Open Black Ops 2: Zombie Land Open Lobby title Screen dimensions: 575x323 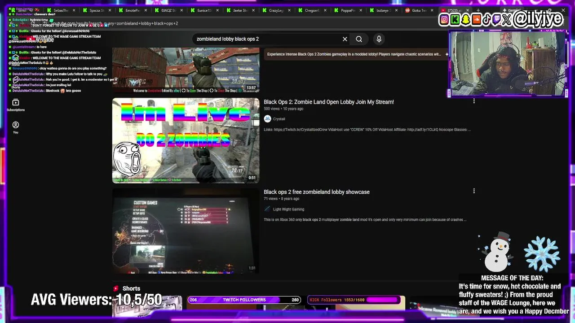click(329, 102)
